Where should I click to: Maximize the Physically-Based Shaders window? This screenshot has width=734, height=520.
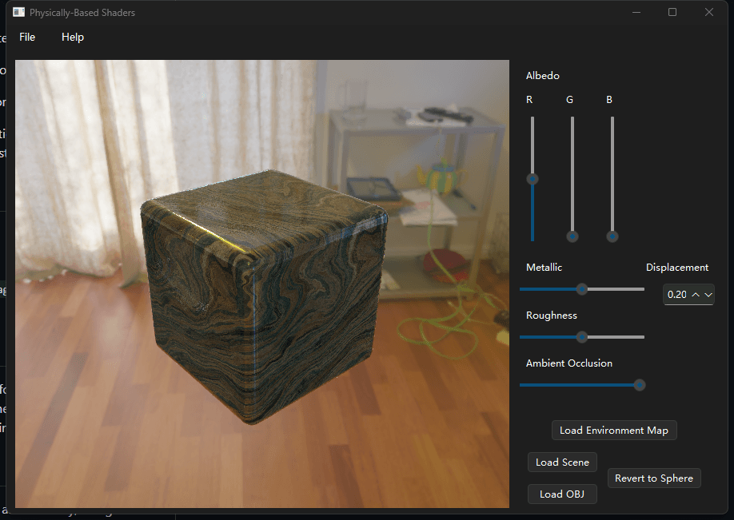point(672,12)
